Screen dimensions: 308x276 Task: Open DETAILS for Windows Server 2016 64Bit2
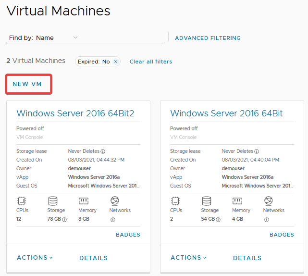tap(93, 258)
